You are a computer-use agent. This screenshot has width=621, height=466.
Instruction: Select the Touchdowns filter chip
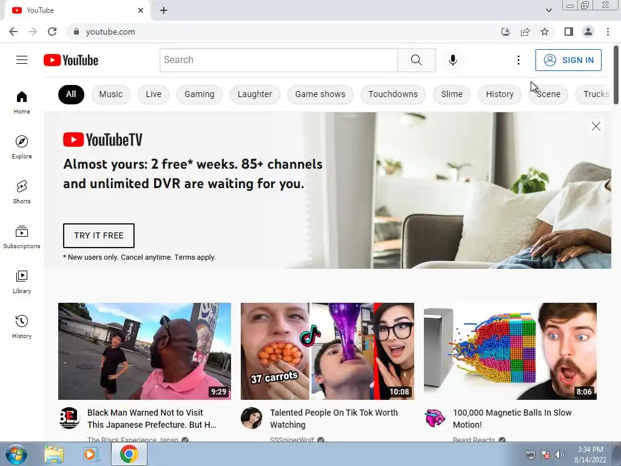click(393, 94)
